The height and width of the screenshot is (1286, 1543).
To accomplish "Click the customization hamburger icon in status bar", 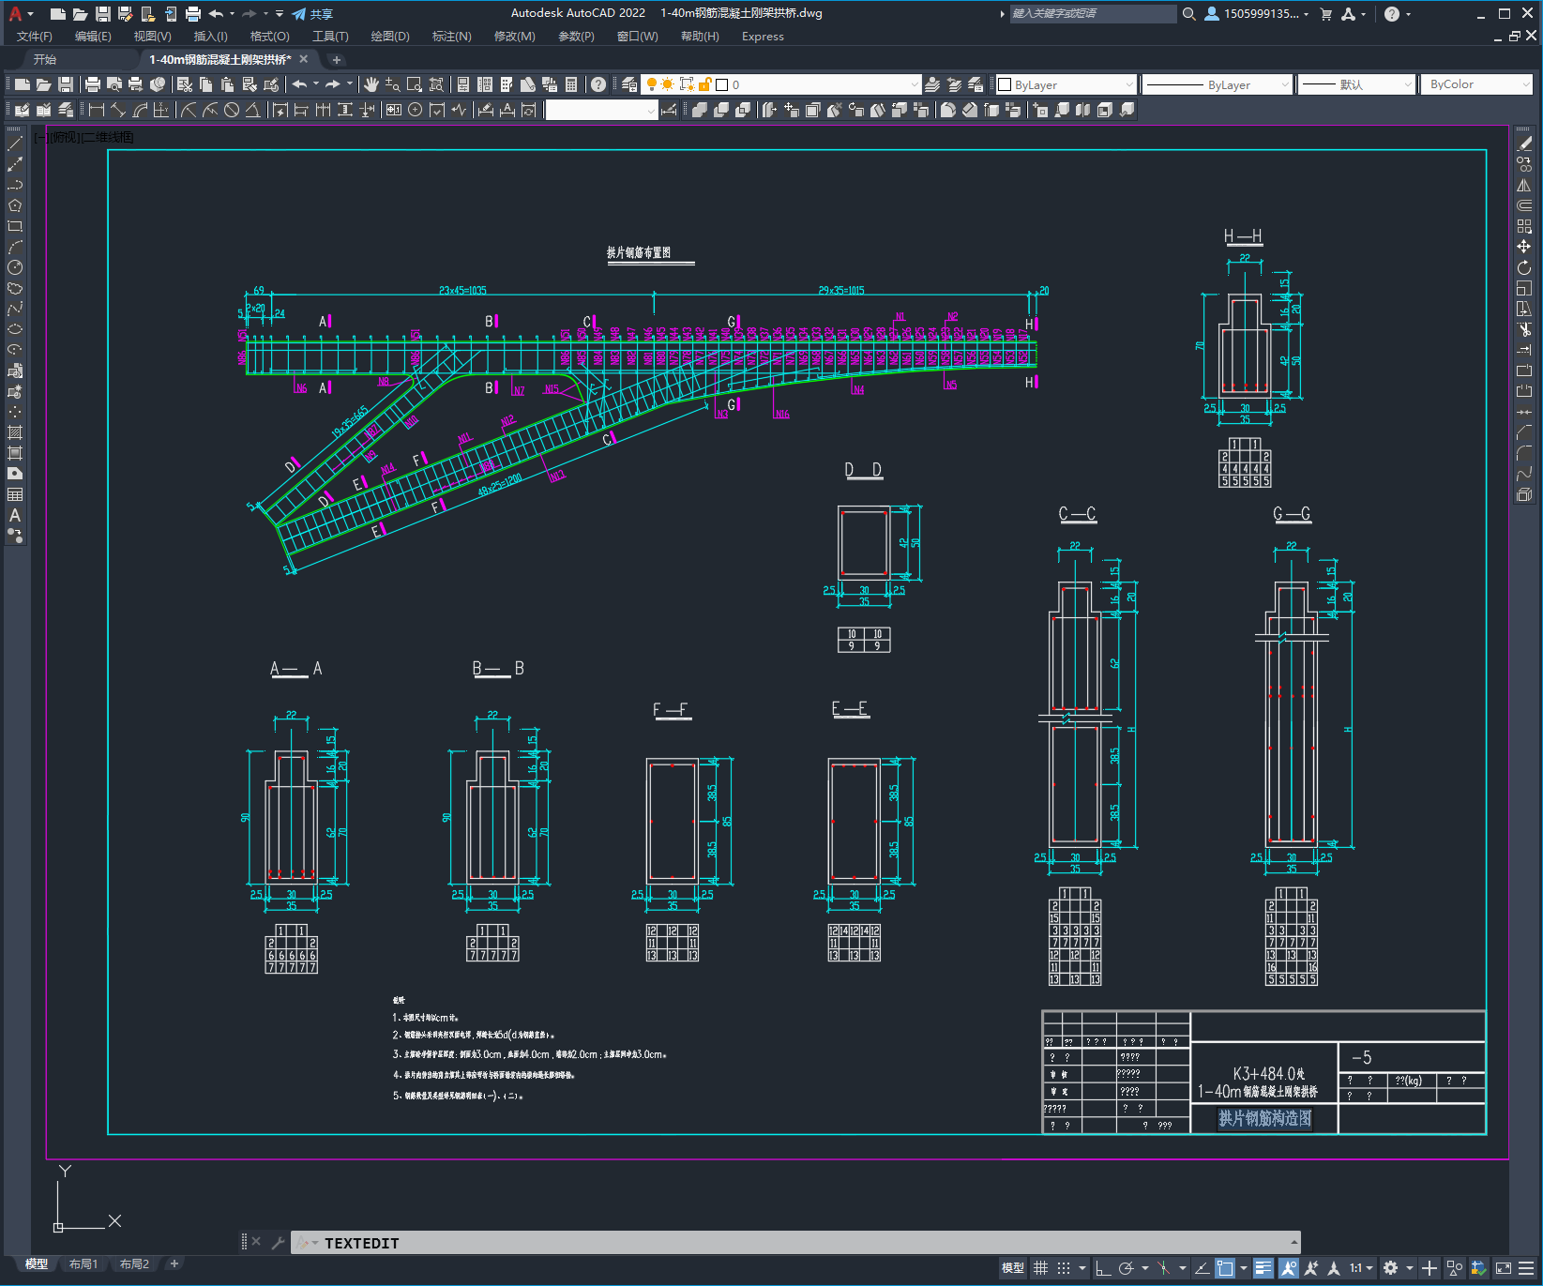I will [1527, 1268].
